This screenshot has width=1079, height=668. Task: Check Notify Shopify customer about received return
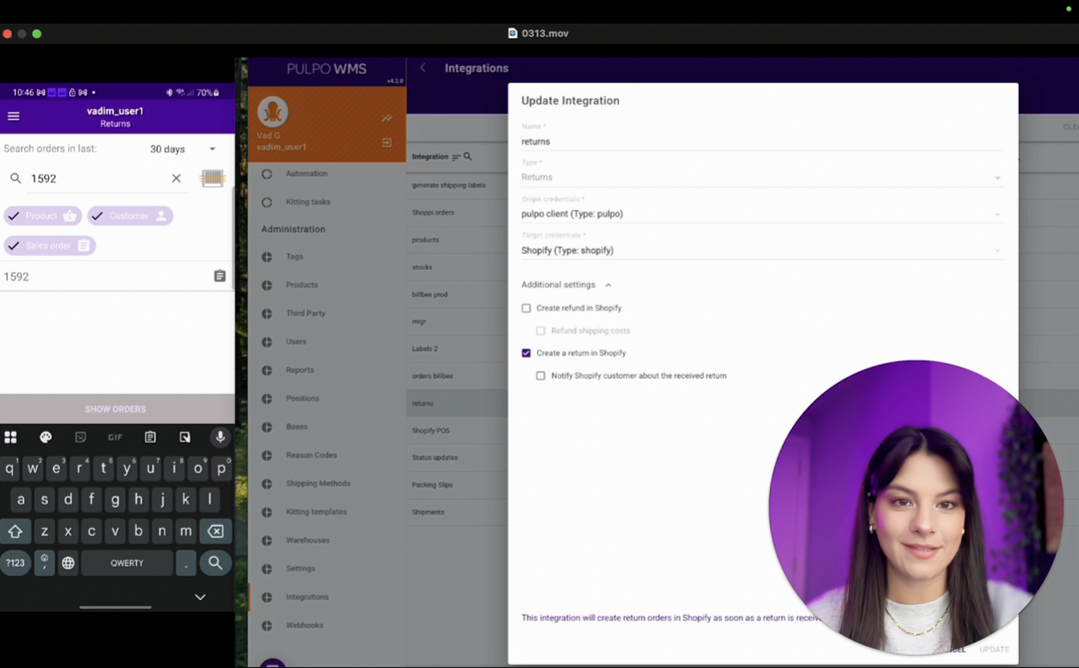pyautogui.click(x=540, y=376)
